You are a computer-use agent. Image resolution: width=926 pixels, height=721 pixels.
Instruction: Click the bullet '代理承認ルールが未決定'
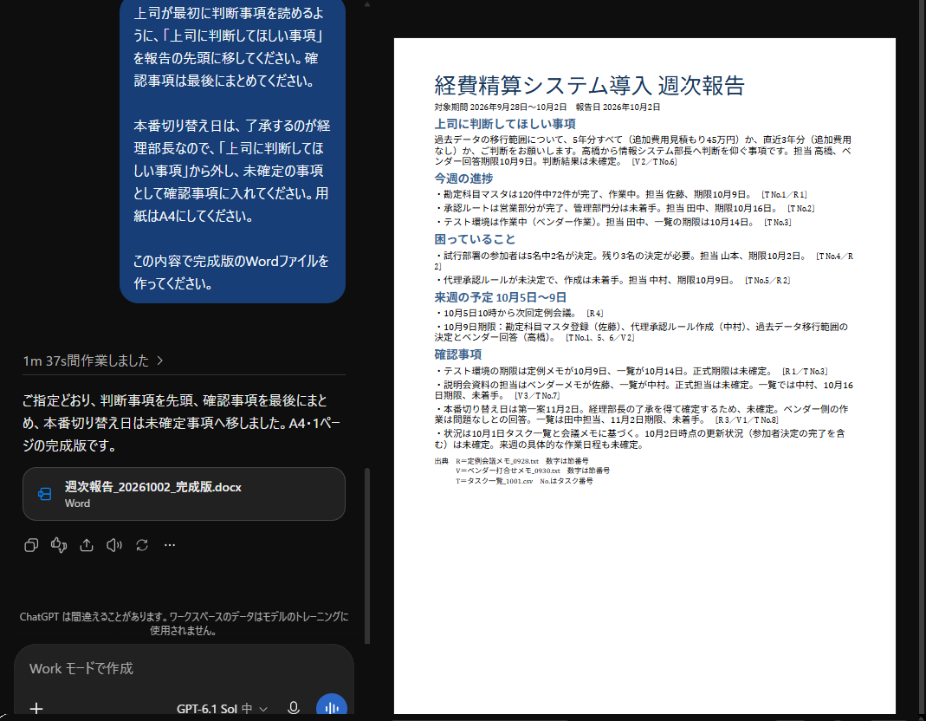tap(612, 280)
